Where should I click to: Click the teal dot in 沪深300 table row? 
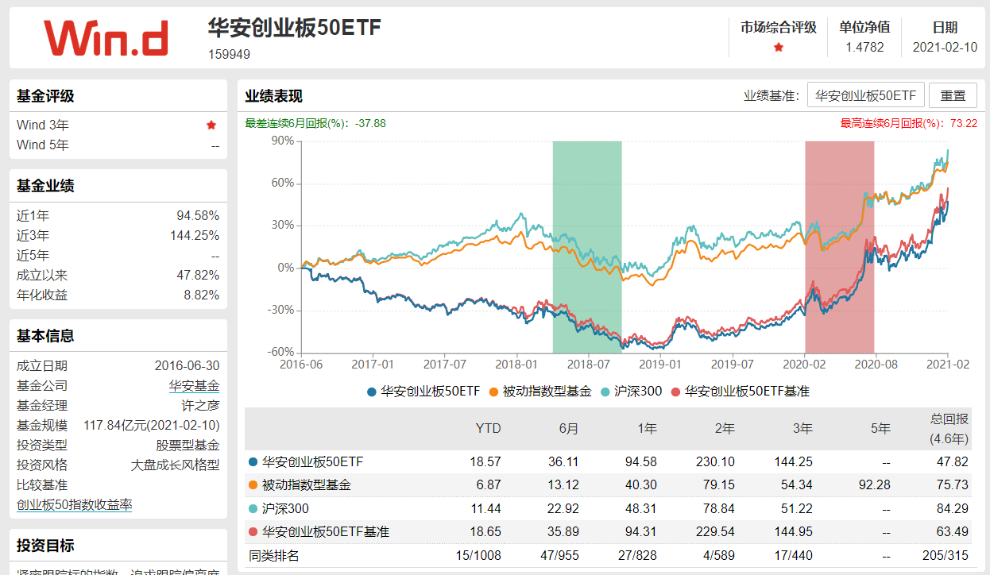[253, 508]
